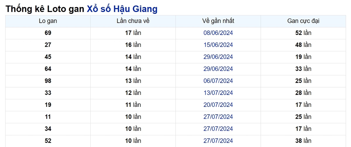
Task: Select loto number 52
Action: point(48,141)
